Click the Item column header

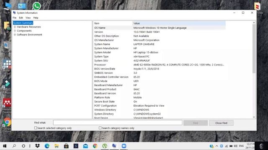113,23
